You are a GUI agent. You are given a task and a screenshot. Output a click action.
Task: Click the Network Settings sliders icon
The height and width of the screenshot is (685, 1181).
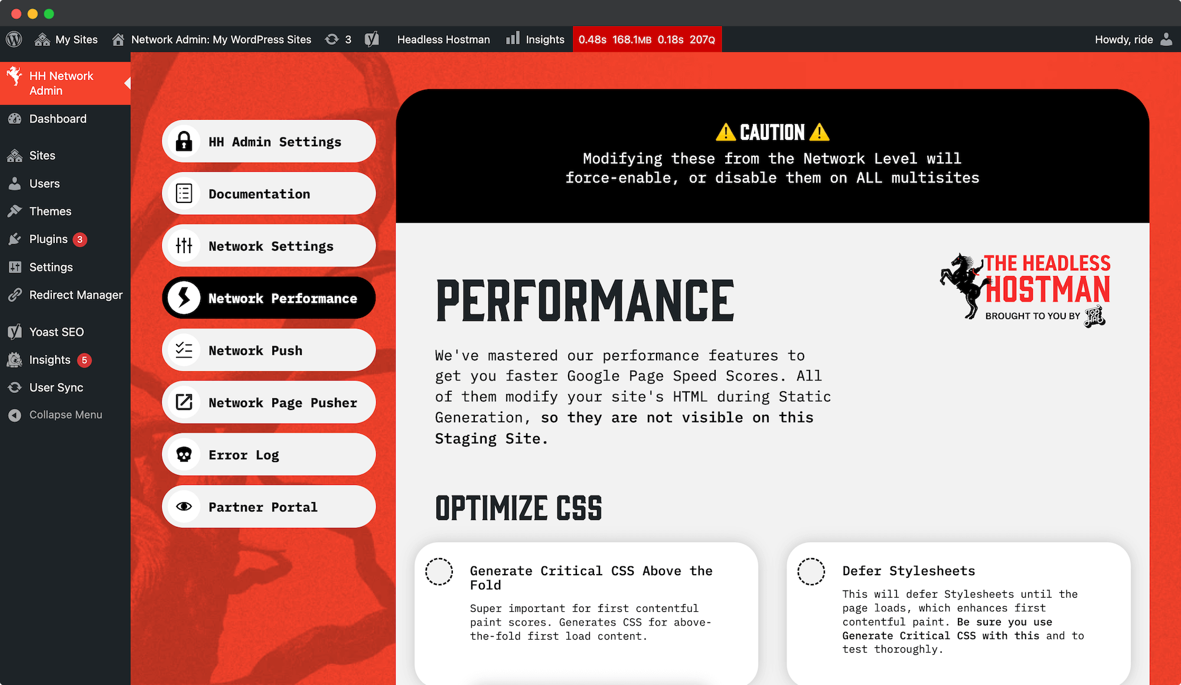pos(184,246)
